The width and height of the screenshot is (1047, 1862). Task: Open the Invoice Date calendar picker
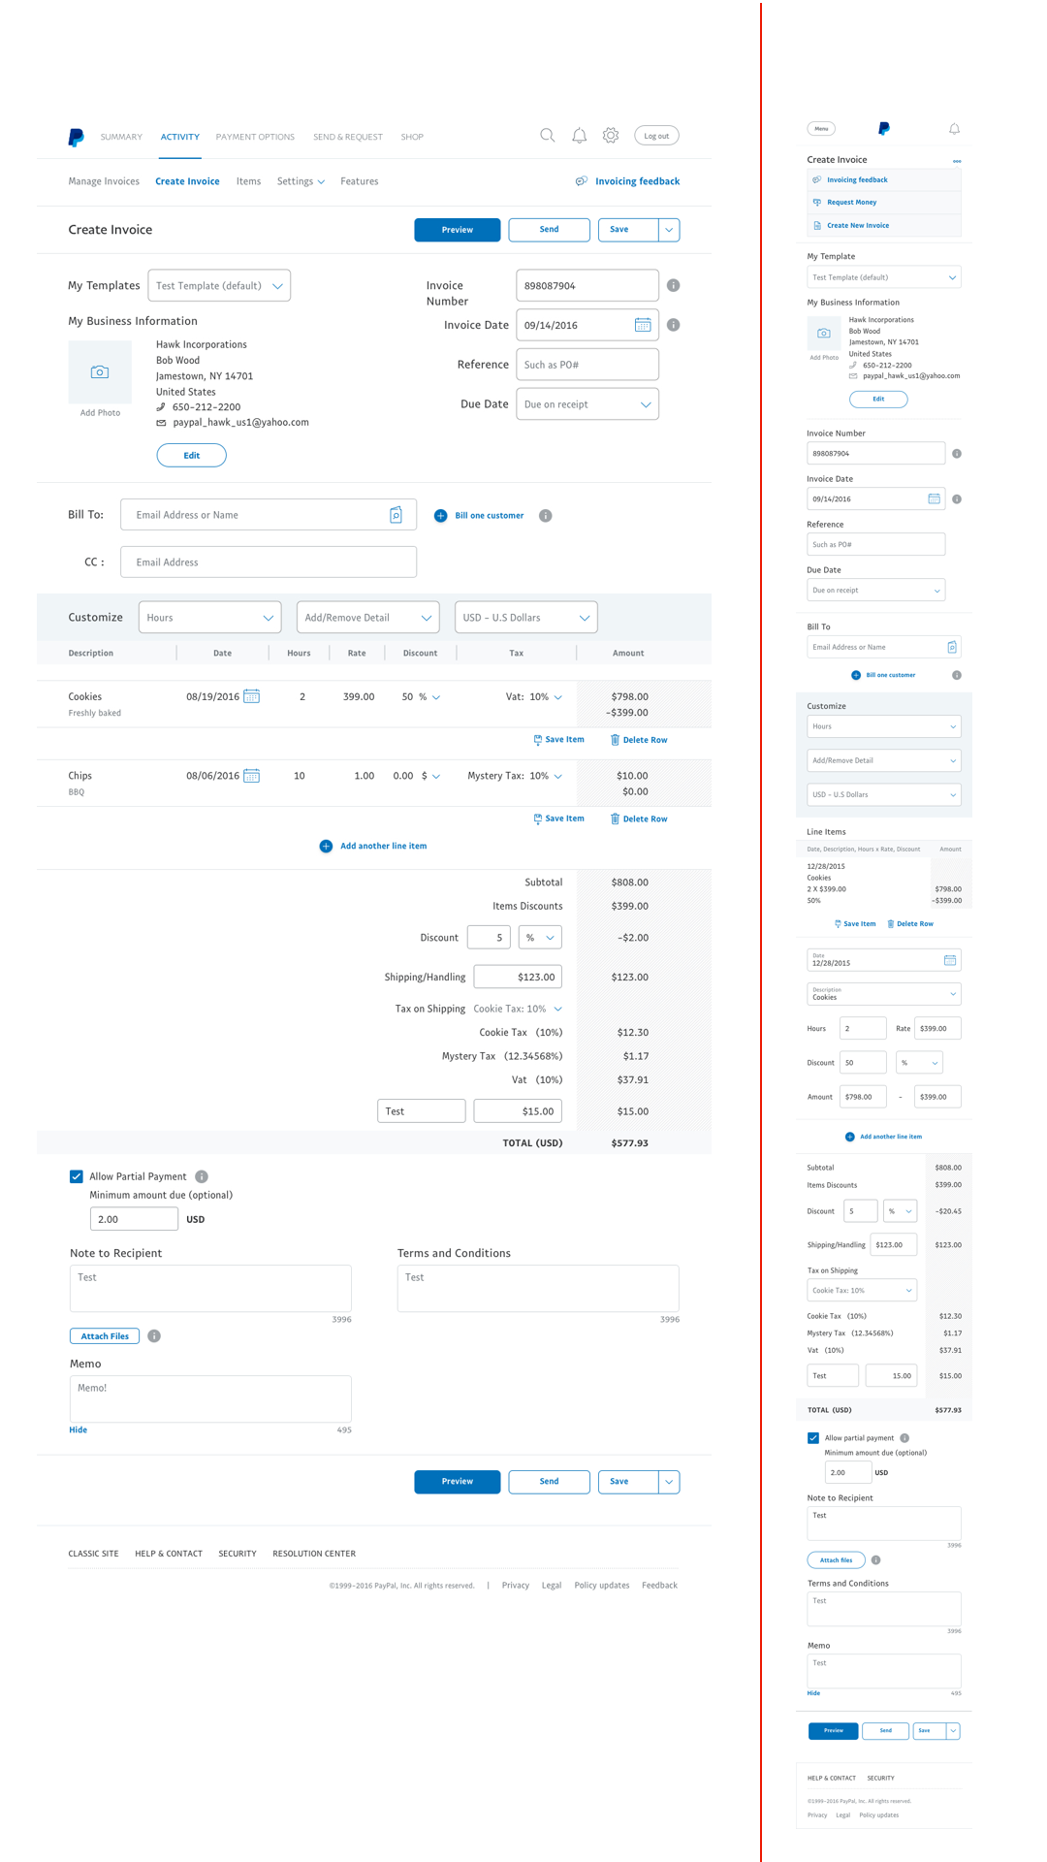click(643, 325)
